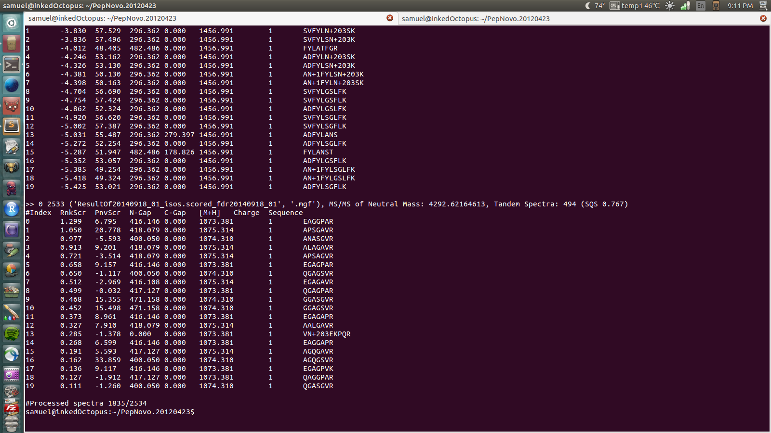Launch the ink bottle and marker app
Screen dimensions: 771x433
coord(12,251)
